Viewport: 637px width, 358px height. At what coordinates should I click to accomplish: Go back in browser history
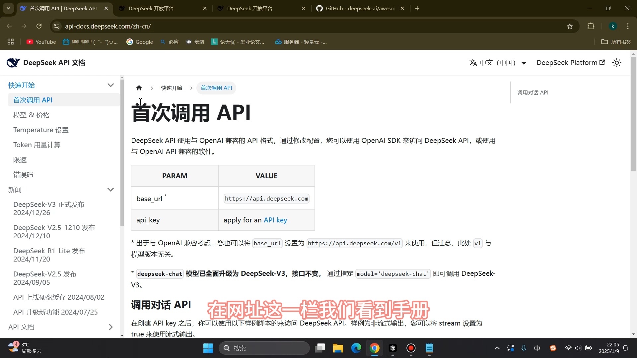[x=9, y=26]
